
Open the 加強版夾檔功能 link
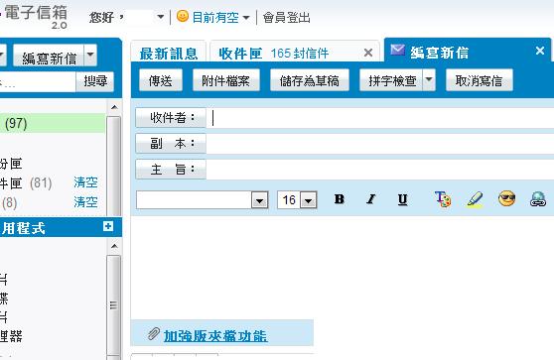coord(215,335)
